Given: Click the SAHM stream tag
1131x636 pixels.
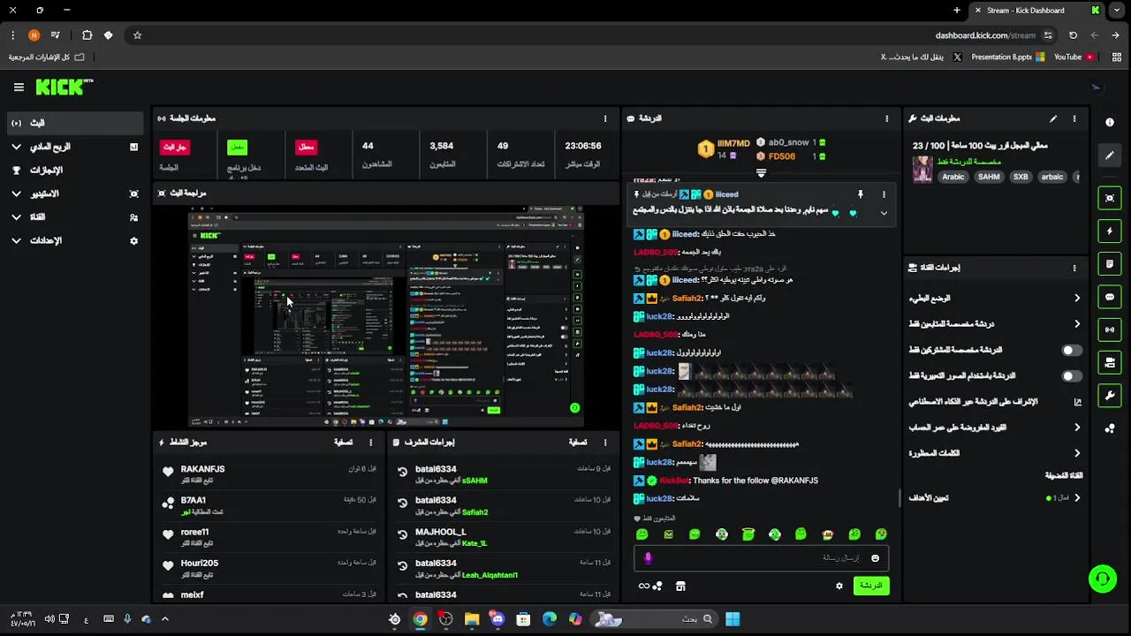Looking at the screenshot, I should click(989, 177).
